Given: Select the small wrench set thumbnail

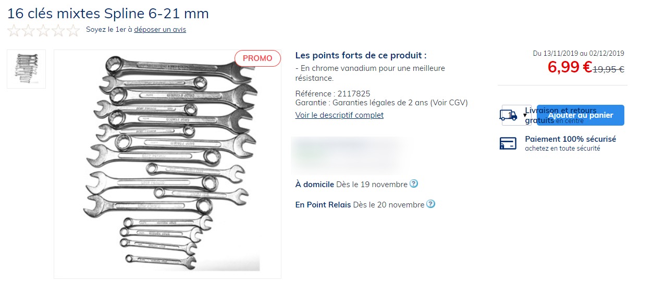Looking at the screenshot, I should pos(26,69).
